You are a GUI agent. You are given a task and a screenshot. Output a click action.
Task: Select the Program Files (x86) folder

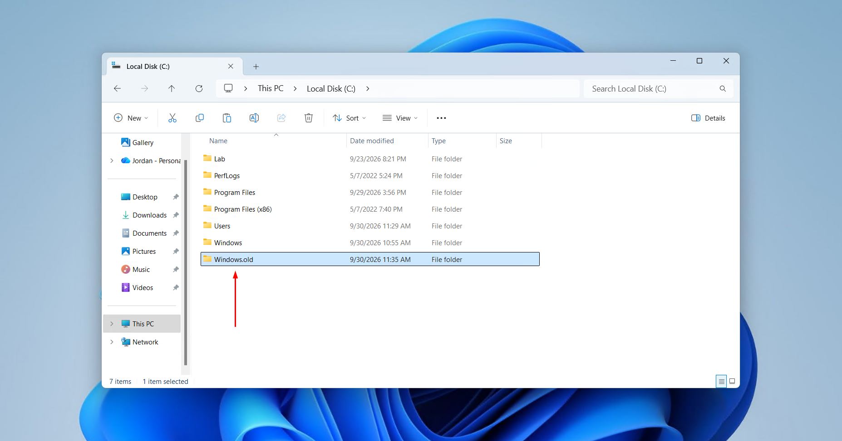click(x=370, y=209)
